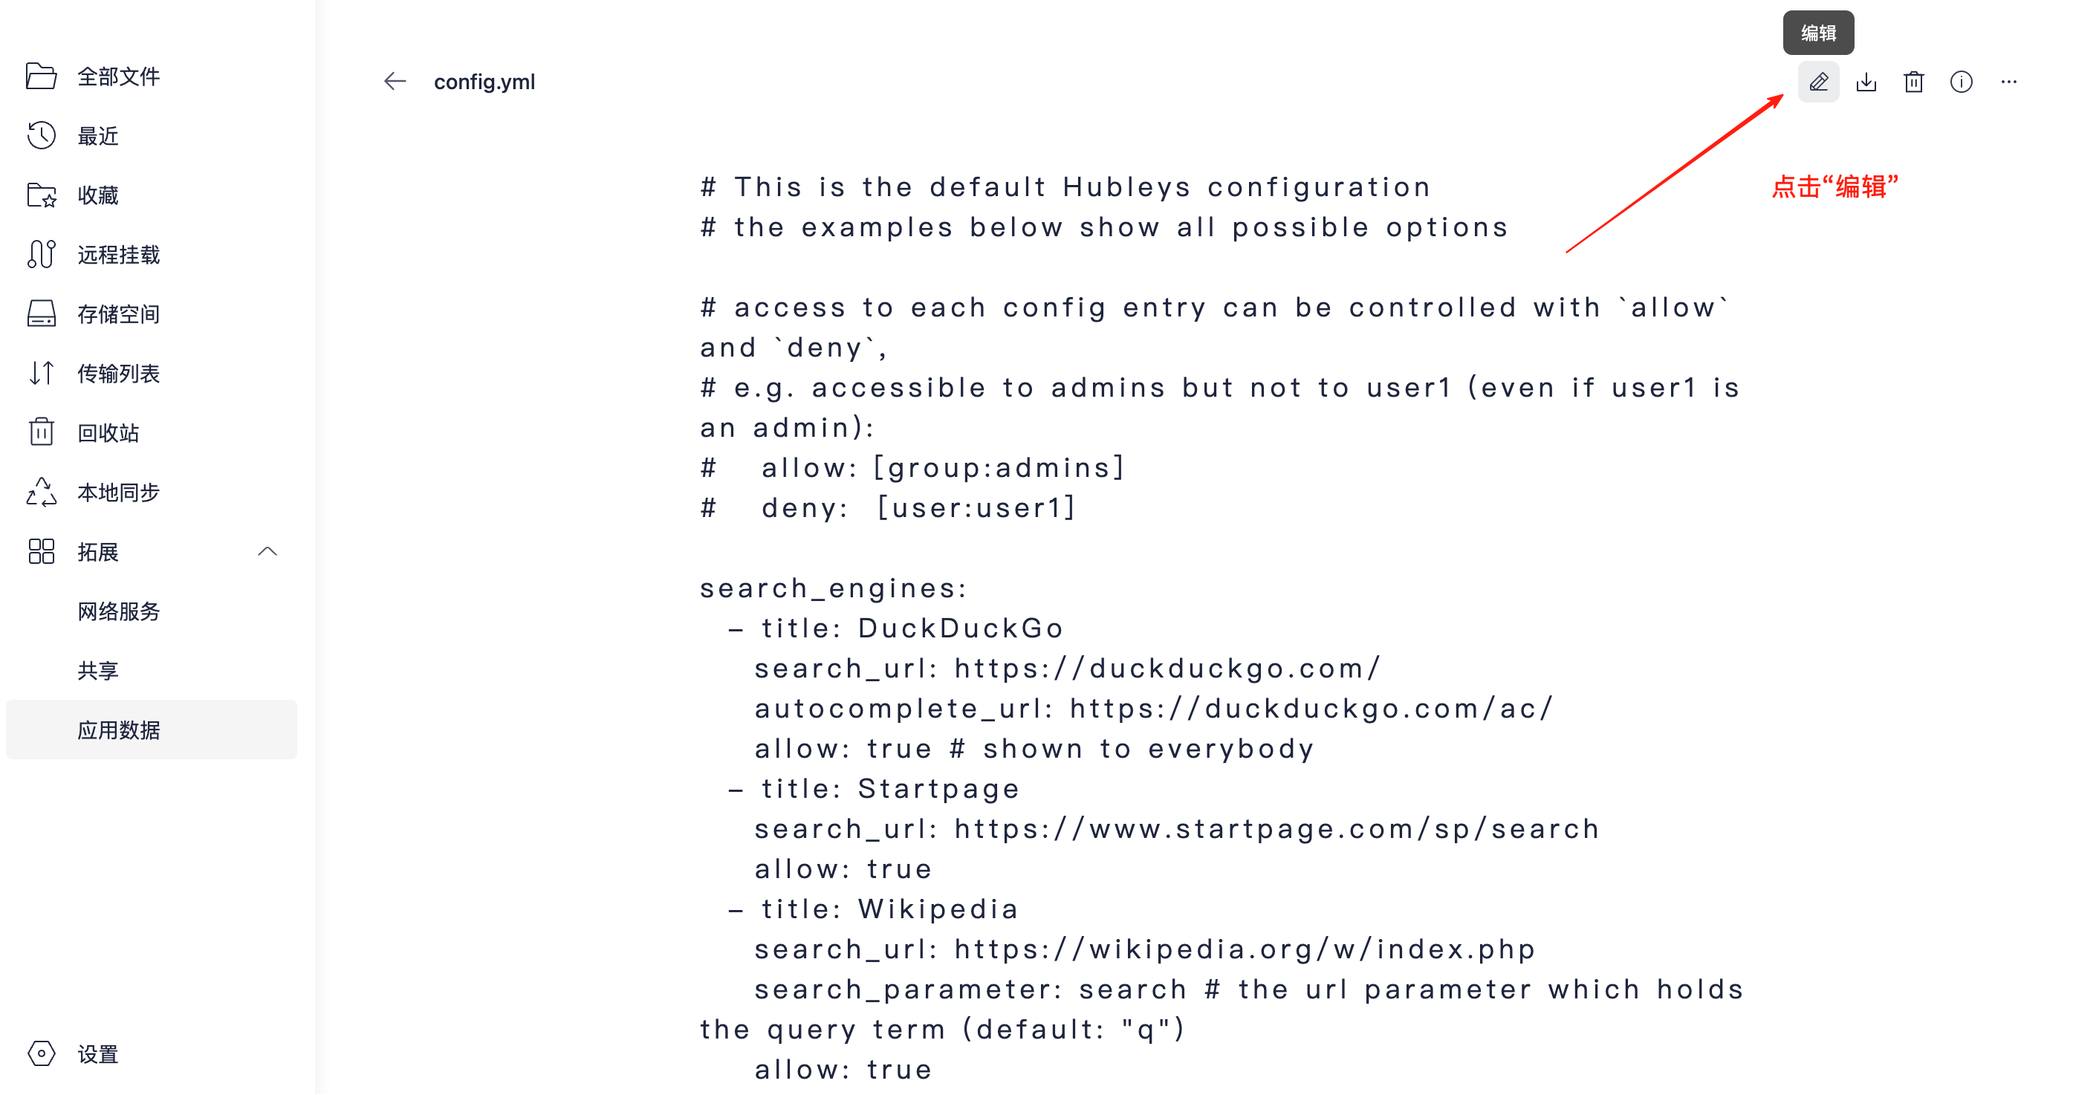The height and width of the screenshot is (1095, 2073).
Task: Click the 收藏 star folder icon
Action: coord(41,195)
